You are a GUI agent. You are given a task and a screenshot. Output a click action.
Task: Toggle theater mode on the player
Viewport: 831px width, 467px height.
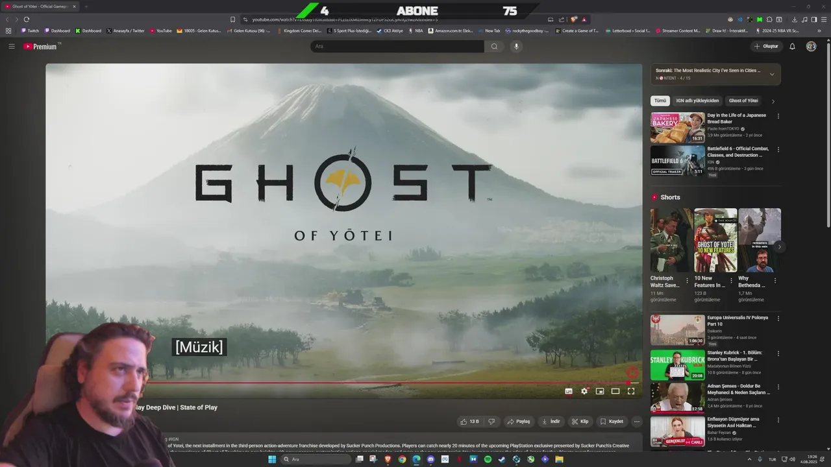click(x=615, y=391)
